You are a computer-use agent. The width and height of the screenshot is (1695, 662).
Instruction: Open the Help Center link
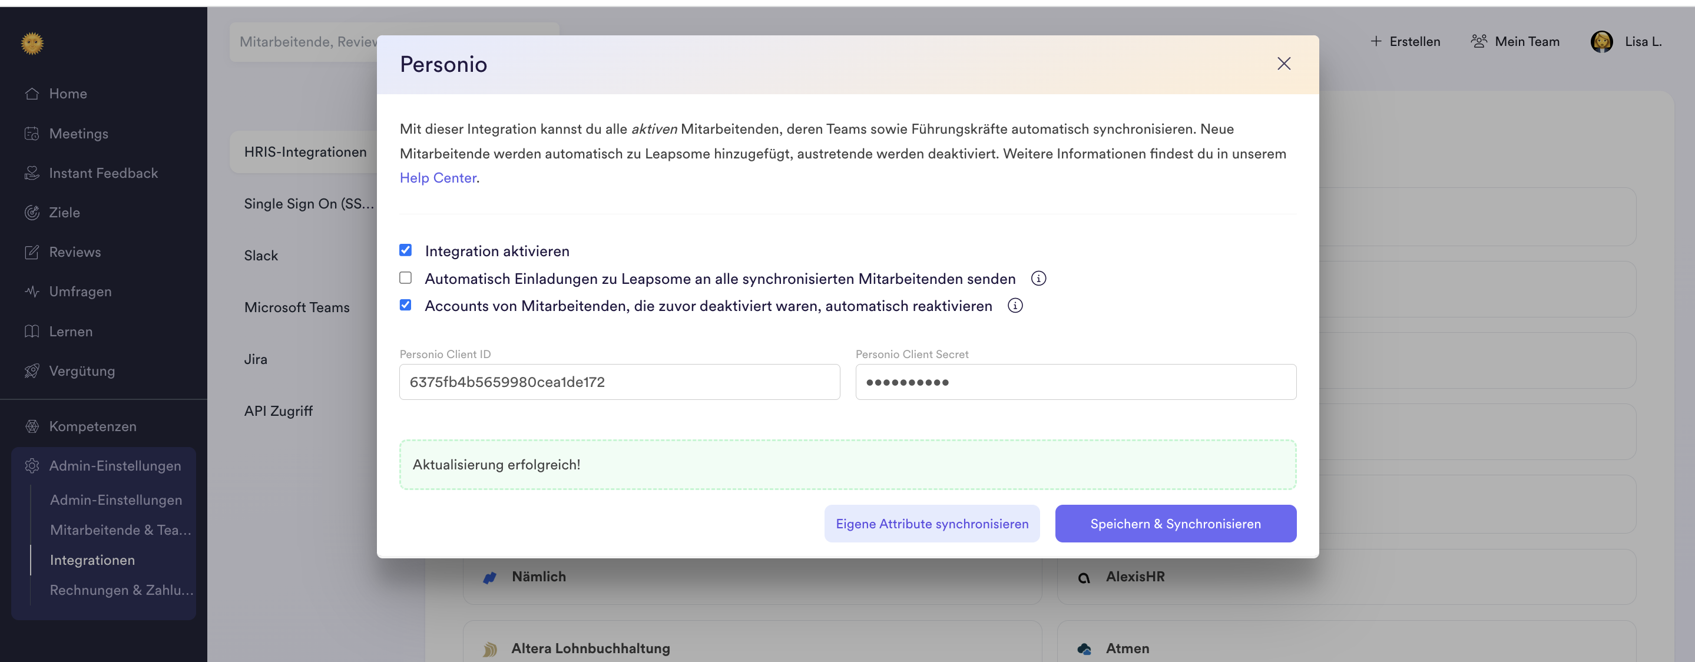point(438,178)
